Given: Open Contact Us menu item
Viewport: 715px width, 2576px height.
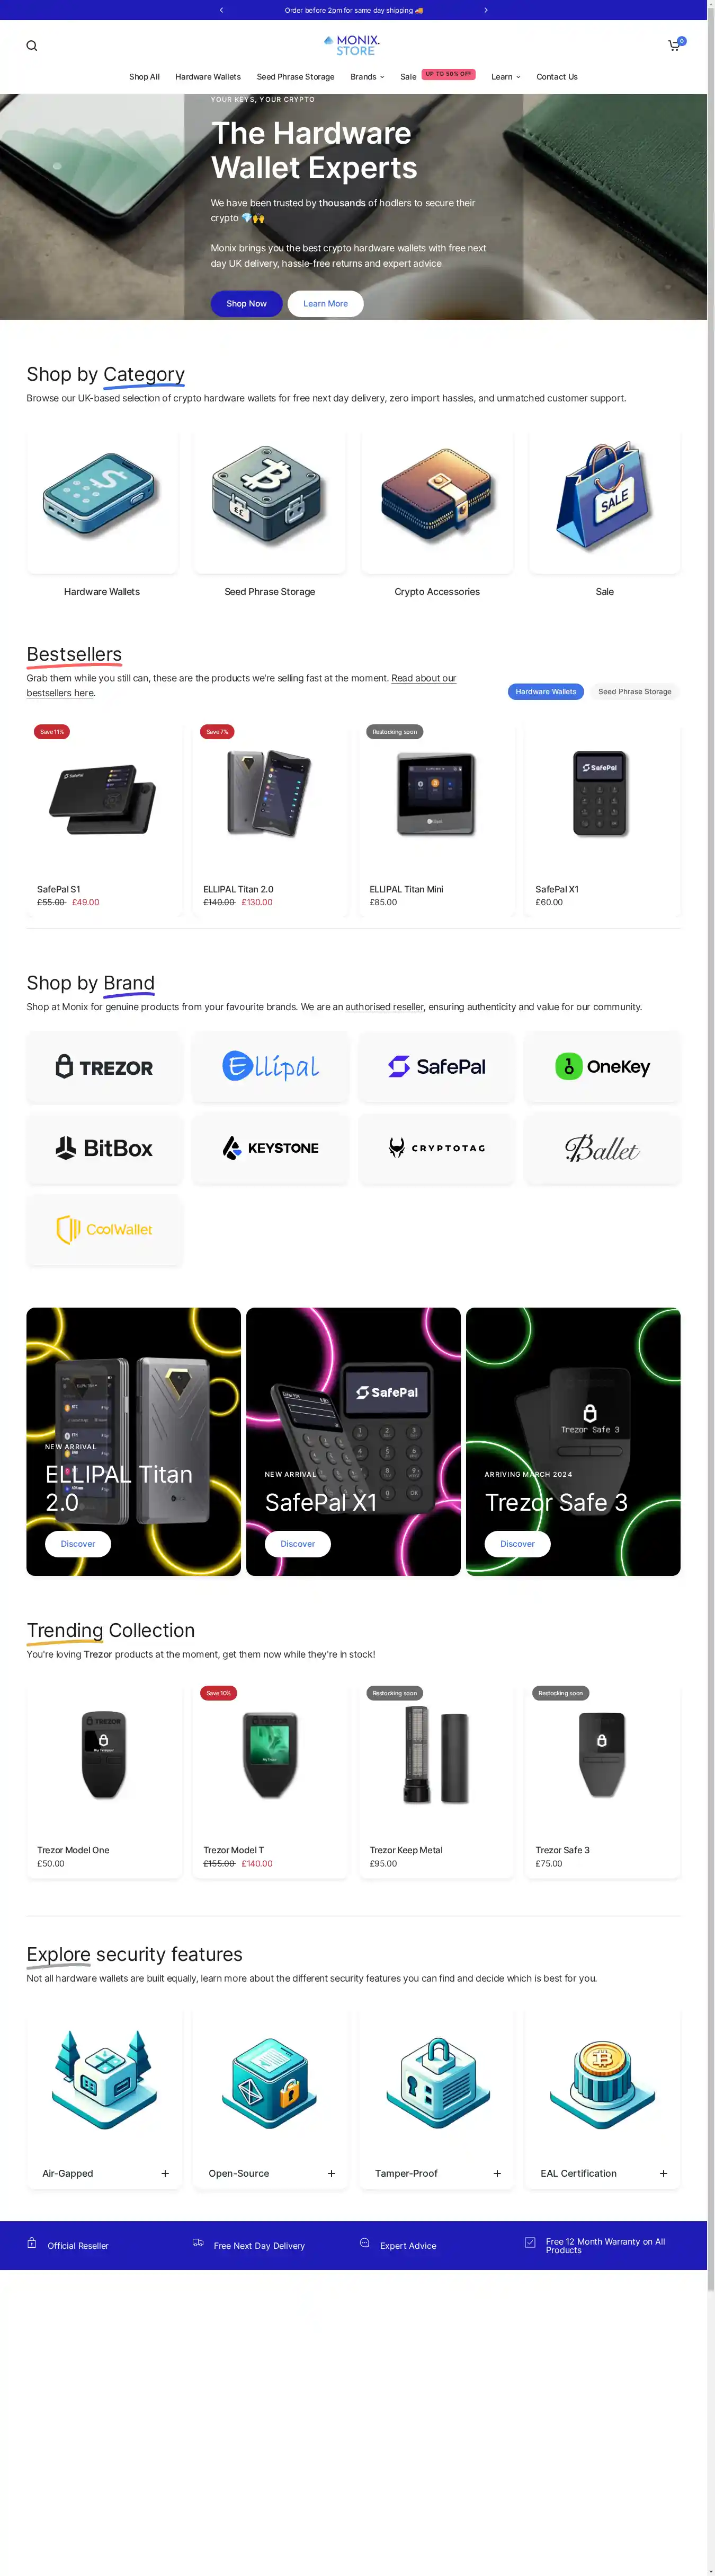Looking at the screenshot, I should click(556, 77).
